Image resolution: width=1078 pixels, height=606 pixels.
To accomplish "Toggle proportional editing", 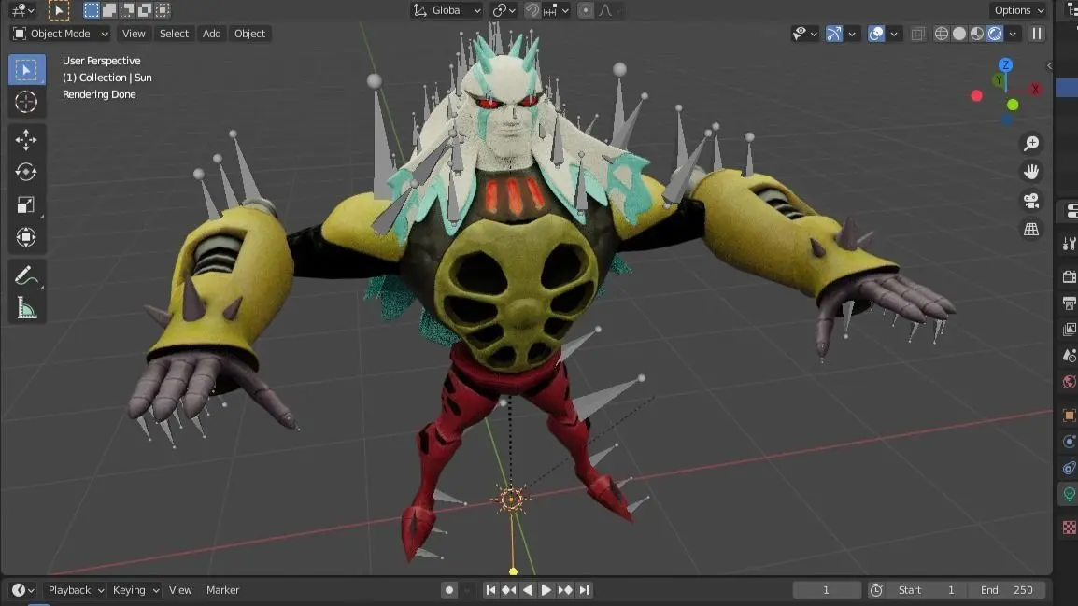I will click(585, 10).
